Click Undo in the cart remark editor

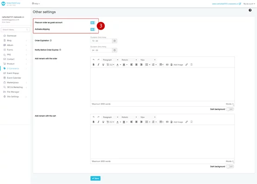point(94,117)
